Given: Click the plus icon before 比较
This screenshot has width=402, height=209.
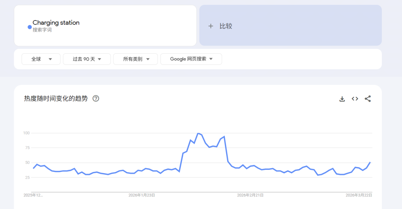Looking at the screenshot, I should (x=211, y=26).
